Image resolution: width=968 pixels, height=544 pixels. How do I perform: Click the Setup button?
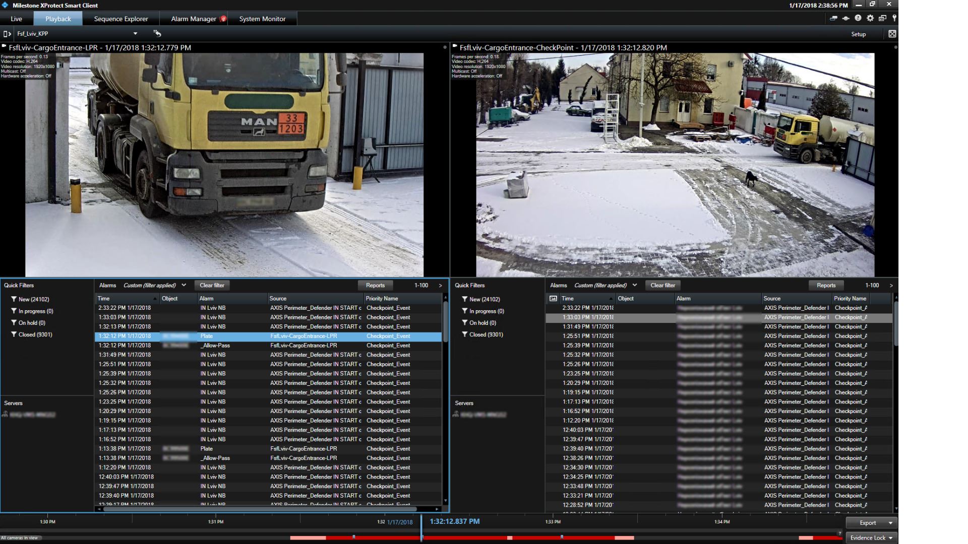click(x=858, y=34)
